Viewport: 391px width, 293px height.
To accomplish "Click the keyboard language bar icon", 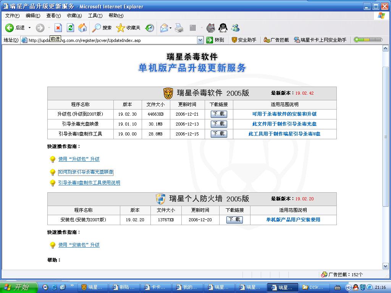I will click(x=338, y=288).
